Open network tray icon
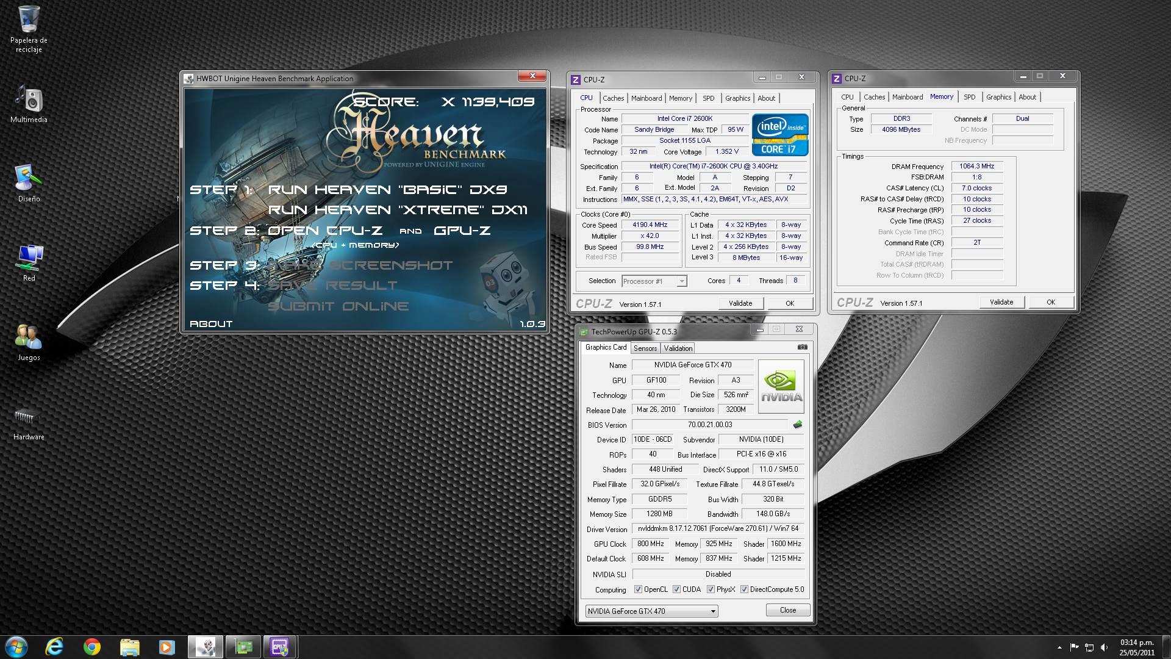The height and width of the screenshot is (659, 1171). (1089, 647)
